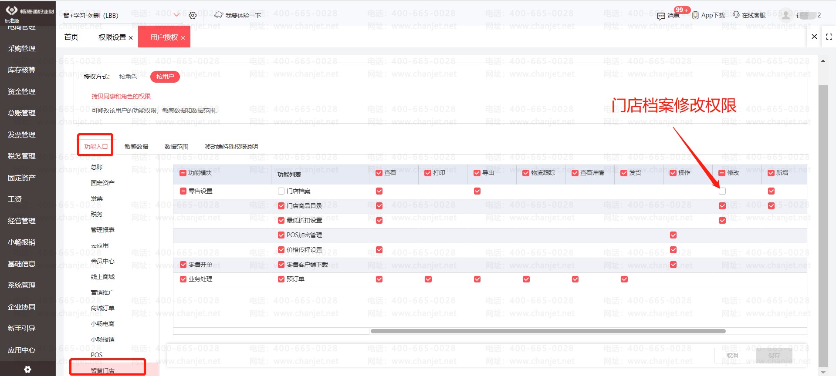Switch to the 权限设置 tab

coord(112,37)
